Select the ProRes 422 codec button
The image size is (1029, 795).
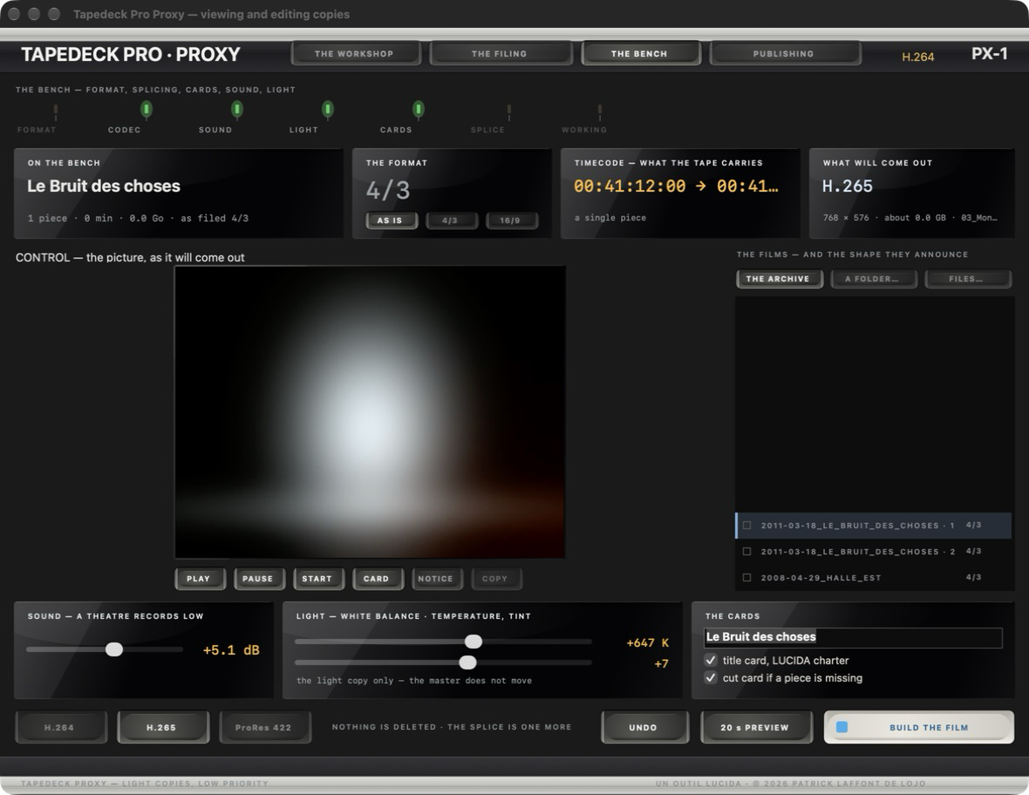[264, 727]
